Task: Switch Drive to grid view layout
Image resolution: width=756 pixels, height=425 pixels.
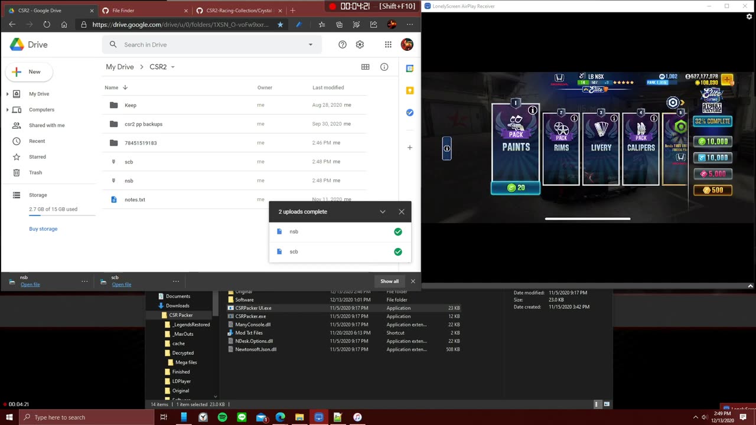Action: click(x=365, y=67)
